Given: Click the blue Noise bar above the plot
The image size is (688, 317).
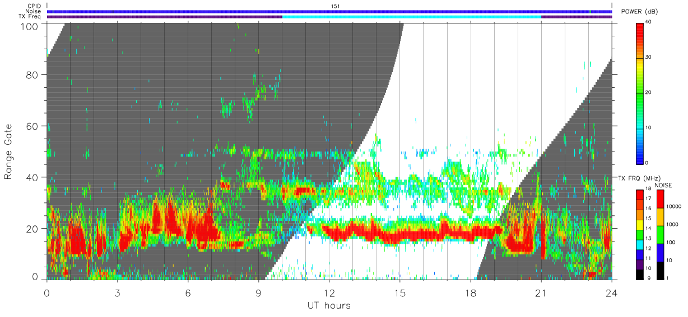Looking at the screenshot, I should click(x=329, y=11).
